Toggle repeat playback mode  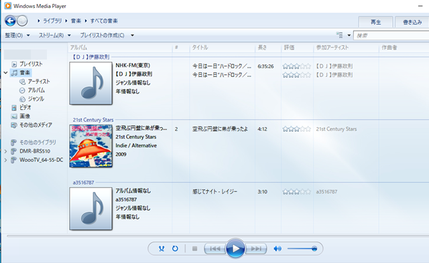coord(175,248)
